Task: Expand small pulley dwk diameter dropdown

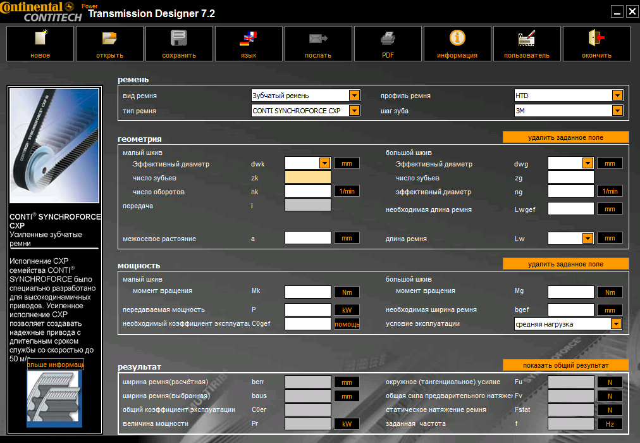Action: (324, 163)
